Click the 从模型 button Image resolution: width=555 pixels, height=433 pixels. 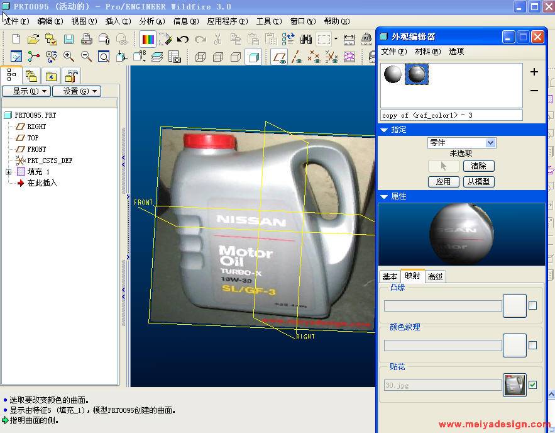[479, 182]
